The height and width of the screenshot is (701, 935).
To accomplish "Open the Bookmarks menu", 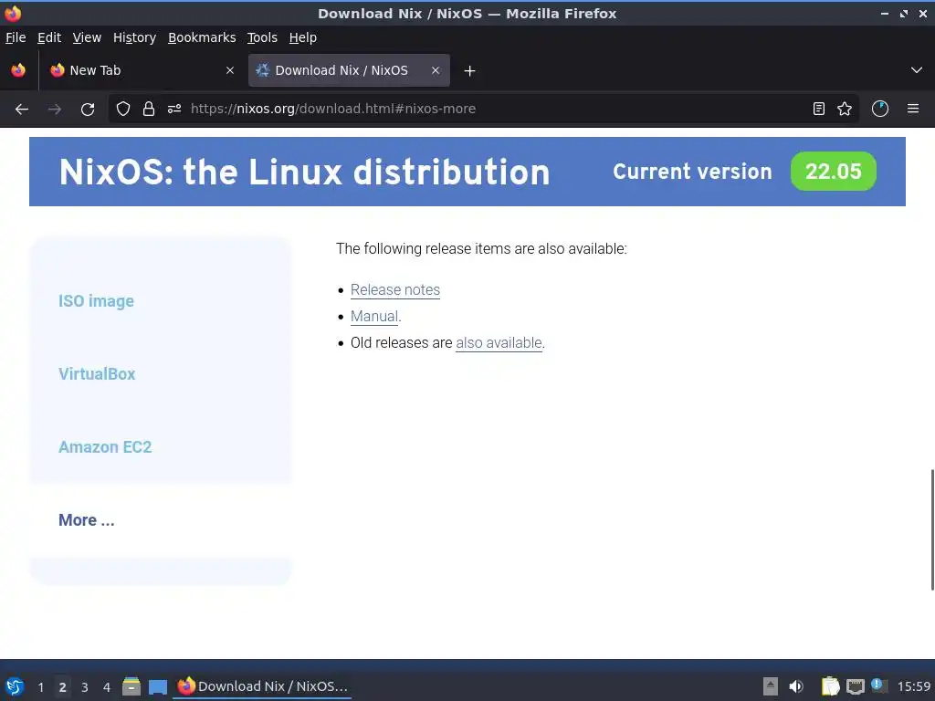I will click(202, 37).
